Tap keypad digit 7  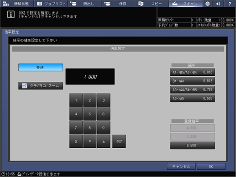pos(76,128)
